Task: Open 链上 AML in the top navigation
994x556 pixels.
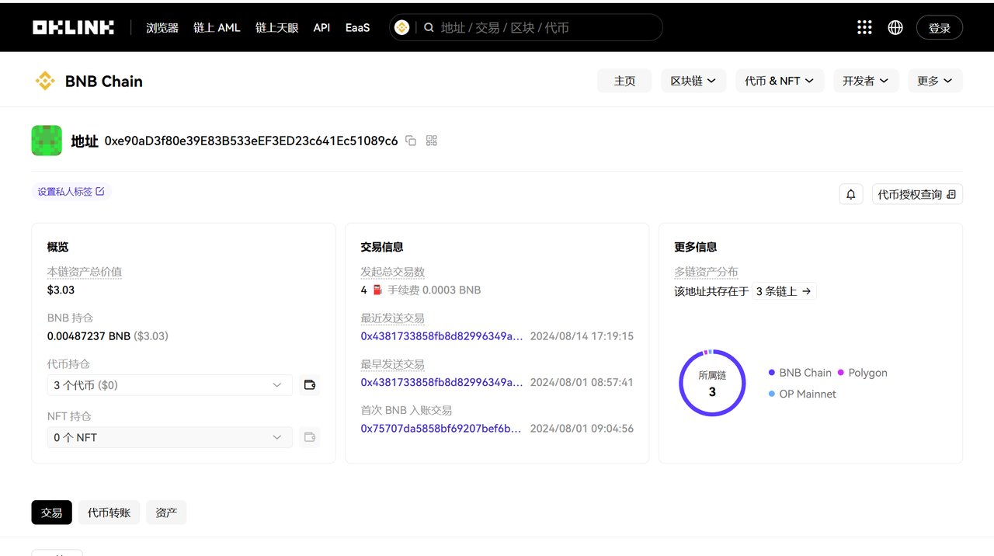Action: point(217,27)
